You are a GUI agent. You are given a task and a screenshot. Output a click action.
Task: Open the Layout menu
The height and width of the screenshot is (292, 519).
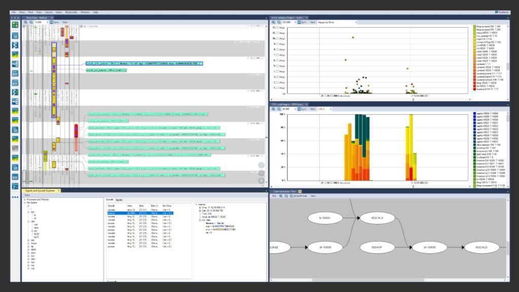tap(48, 12)
